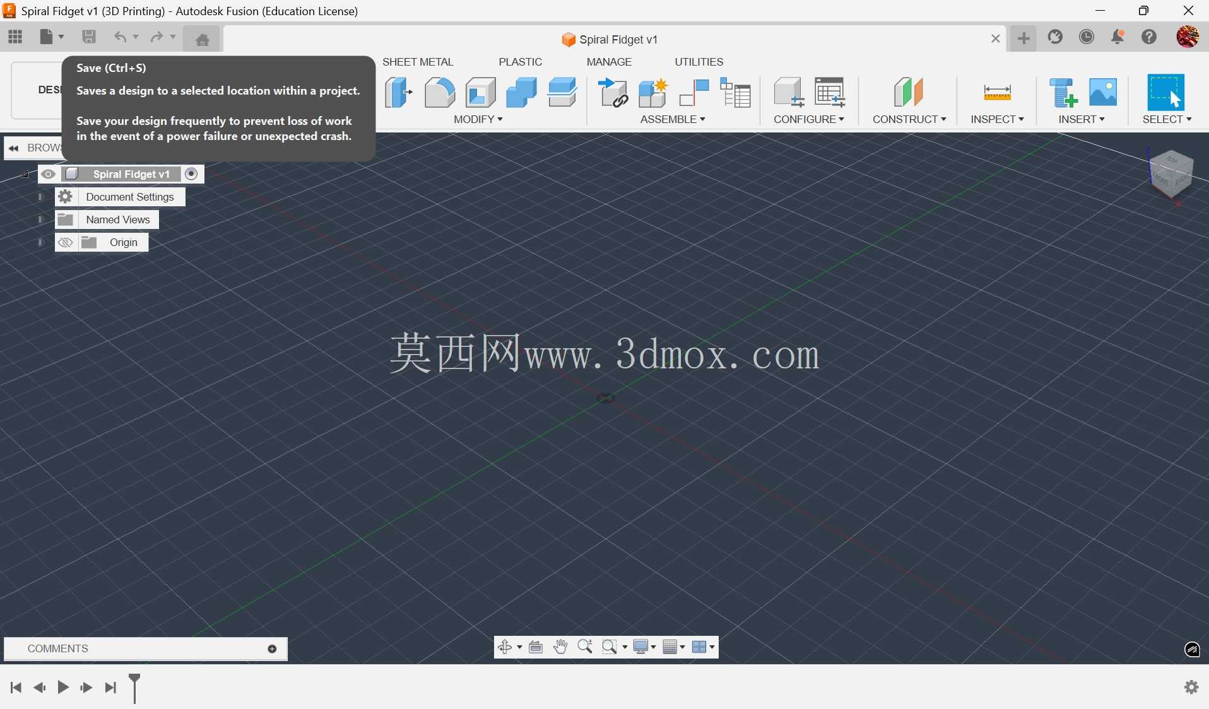Click the last Modify tool icon next to Combine
The image size is (1209, 709).
(562, 93)
